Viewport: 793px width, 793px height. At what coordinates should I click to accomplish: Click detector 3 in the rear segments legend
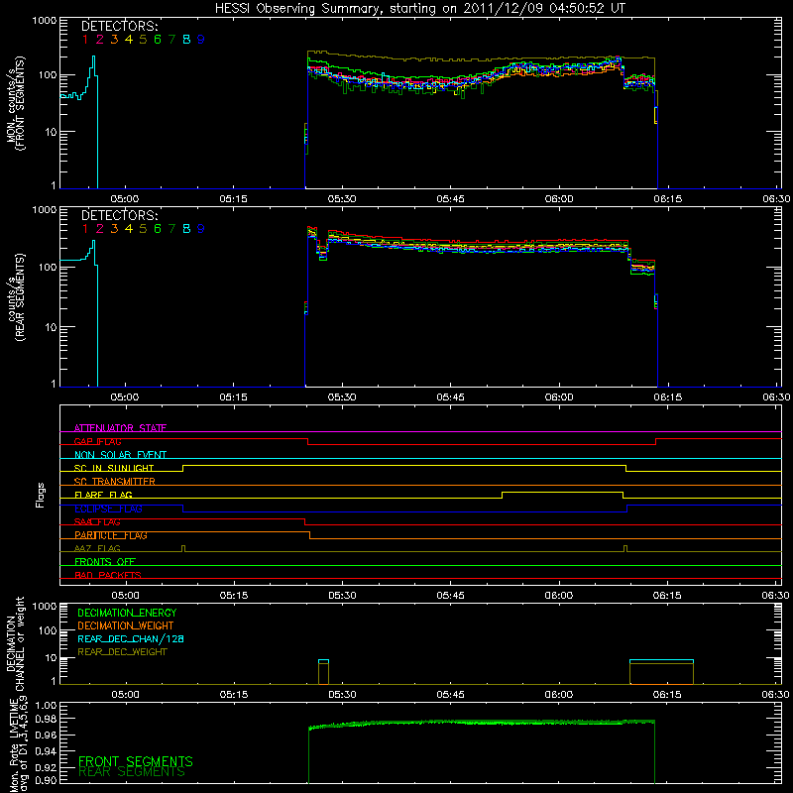click(x=114, y=229)
